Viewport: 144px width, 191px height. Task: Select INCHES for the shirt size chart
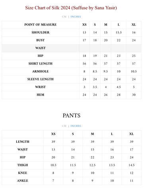click(76, 17)
